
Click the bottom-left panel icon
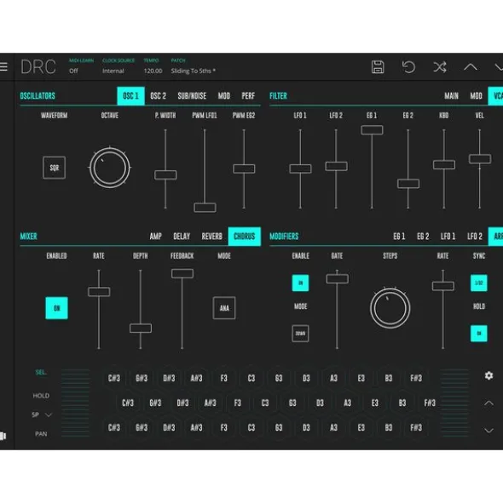click(x=3, y=436)
